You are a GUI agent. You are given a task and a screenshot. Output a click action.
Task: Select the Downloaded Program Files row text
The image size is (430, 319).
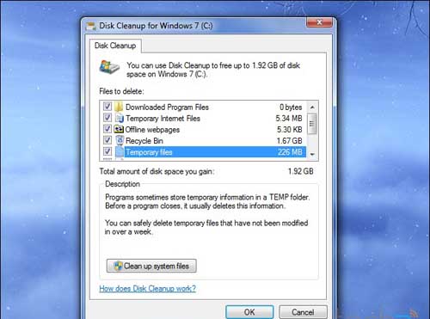[167, 107]
